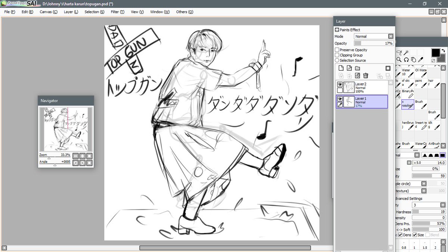Enable Preserve Opacity checkbox
448x252 pixels.
tap(337, 50)
